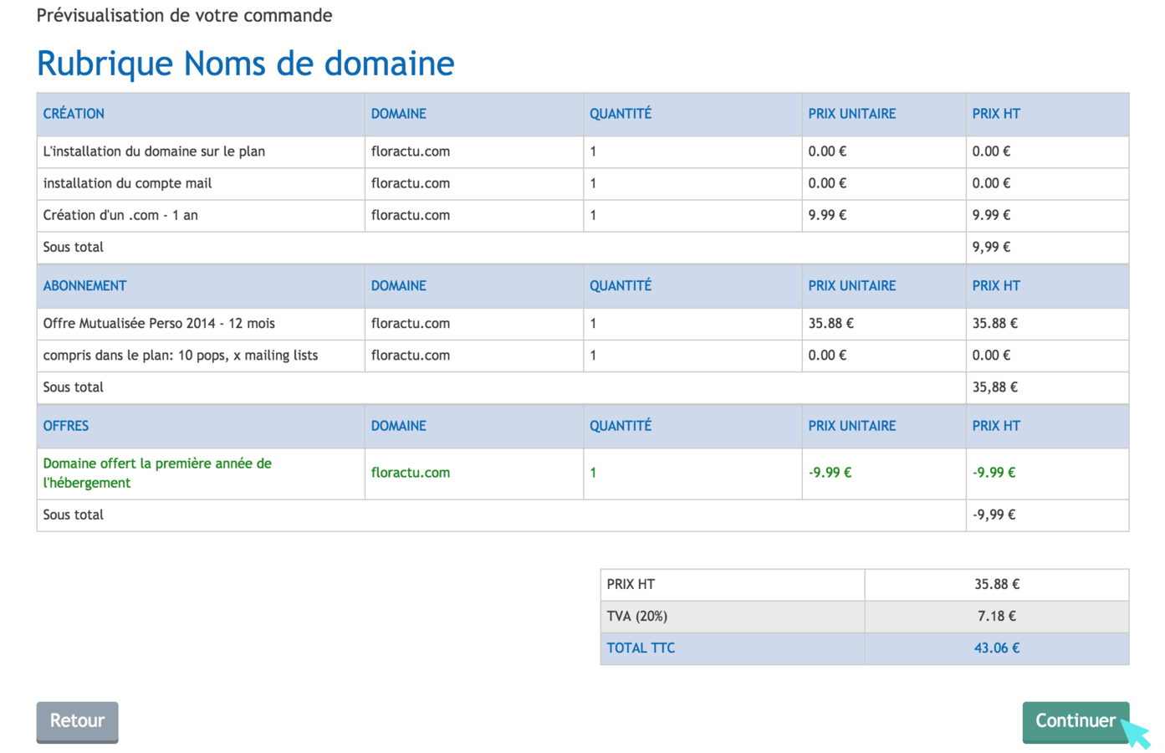Select the TVA amount 7.18 €
Image resolution: width=1165 pixels, height=753 pixels.
[x=997, y=617]
